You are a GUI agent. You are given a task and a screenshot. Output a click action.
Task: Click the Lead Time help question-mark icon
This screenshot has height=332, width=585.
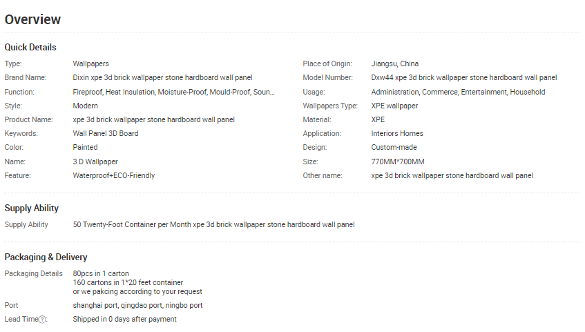pyautogui.click(x=43, y=320)
